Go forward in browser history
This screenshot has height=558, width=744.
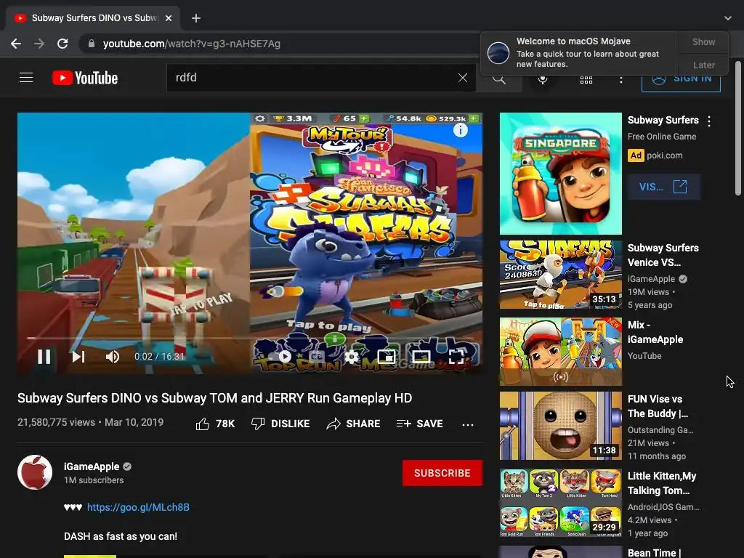click(39, 44)
